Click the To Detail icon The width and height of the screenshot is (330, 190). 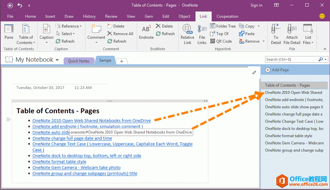point(276,31)
